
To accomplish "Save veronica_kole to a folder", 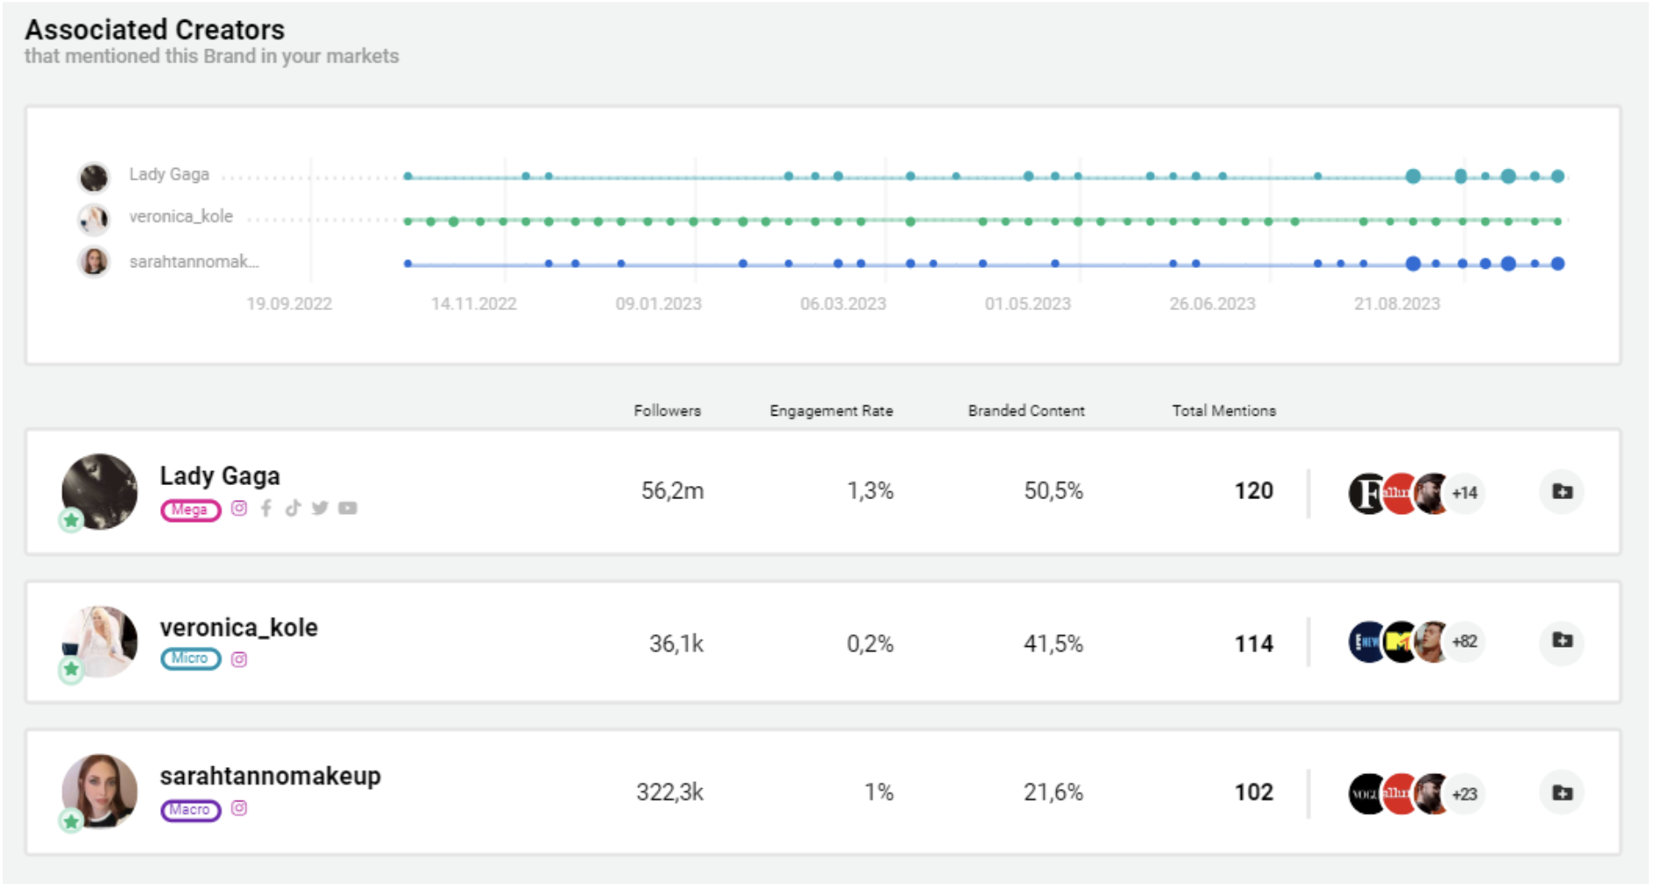I will click(x=1562, y=641).
